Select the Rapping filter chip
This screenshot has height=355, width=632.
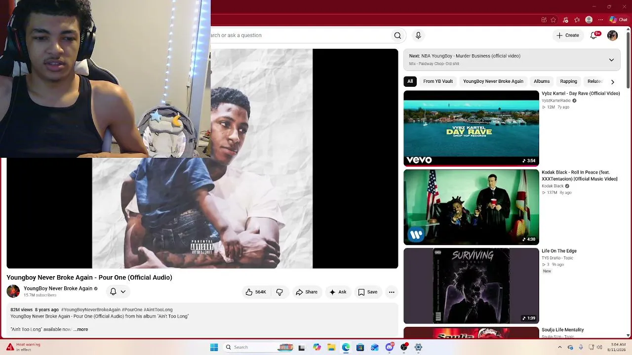click(568, 81)
